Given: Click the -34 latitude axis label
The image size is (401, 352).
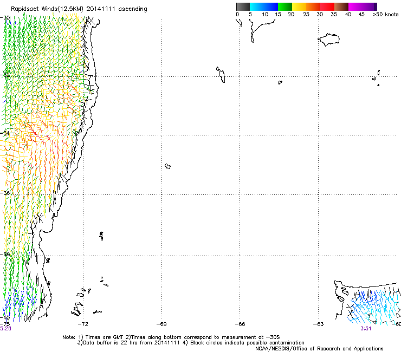Looking at the screenshot, I should pos(5,133).
